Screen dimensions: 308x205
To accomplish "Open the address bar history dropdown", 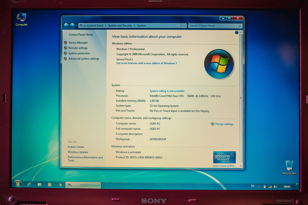I will point(179,26).
